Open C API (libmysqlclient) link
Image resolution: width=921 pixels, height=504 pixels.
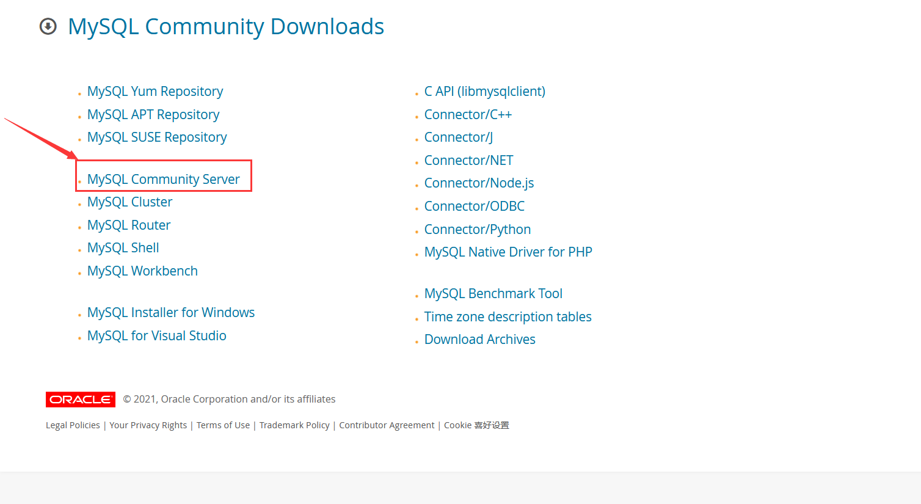[x=485, y=92]
